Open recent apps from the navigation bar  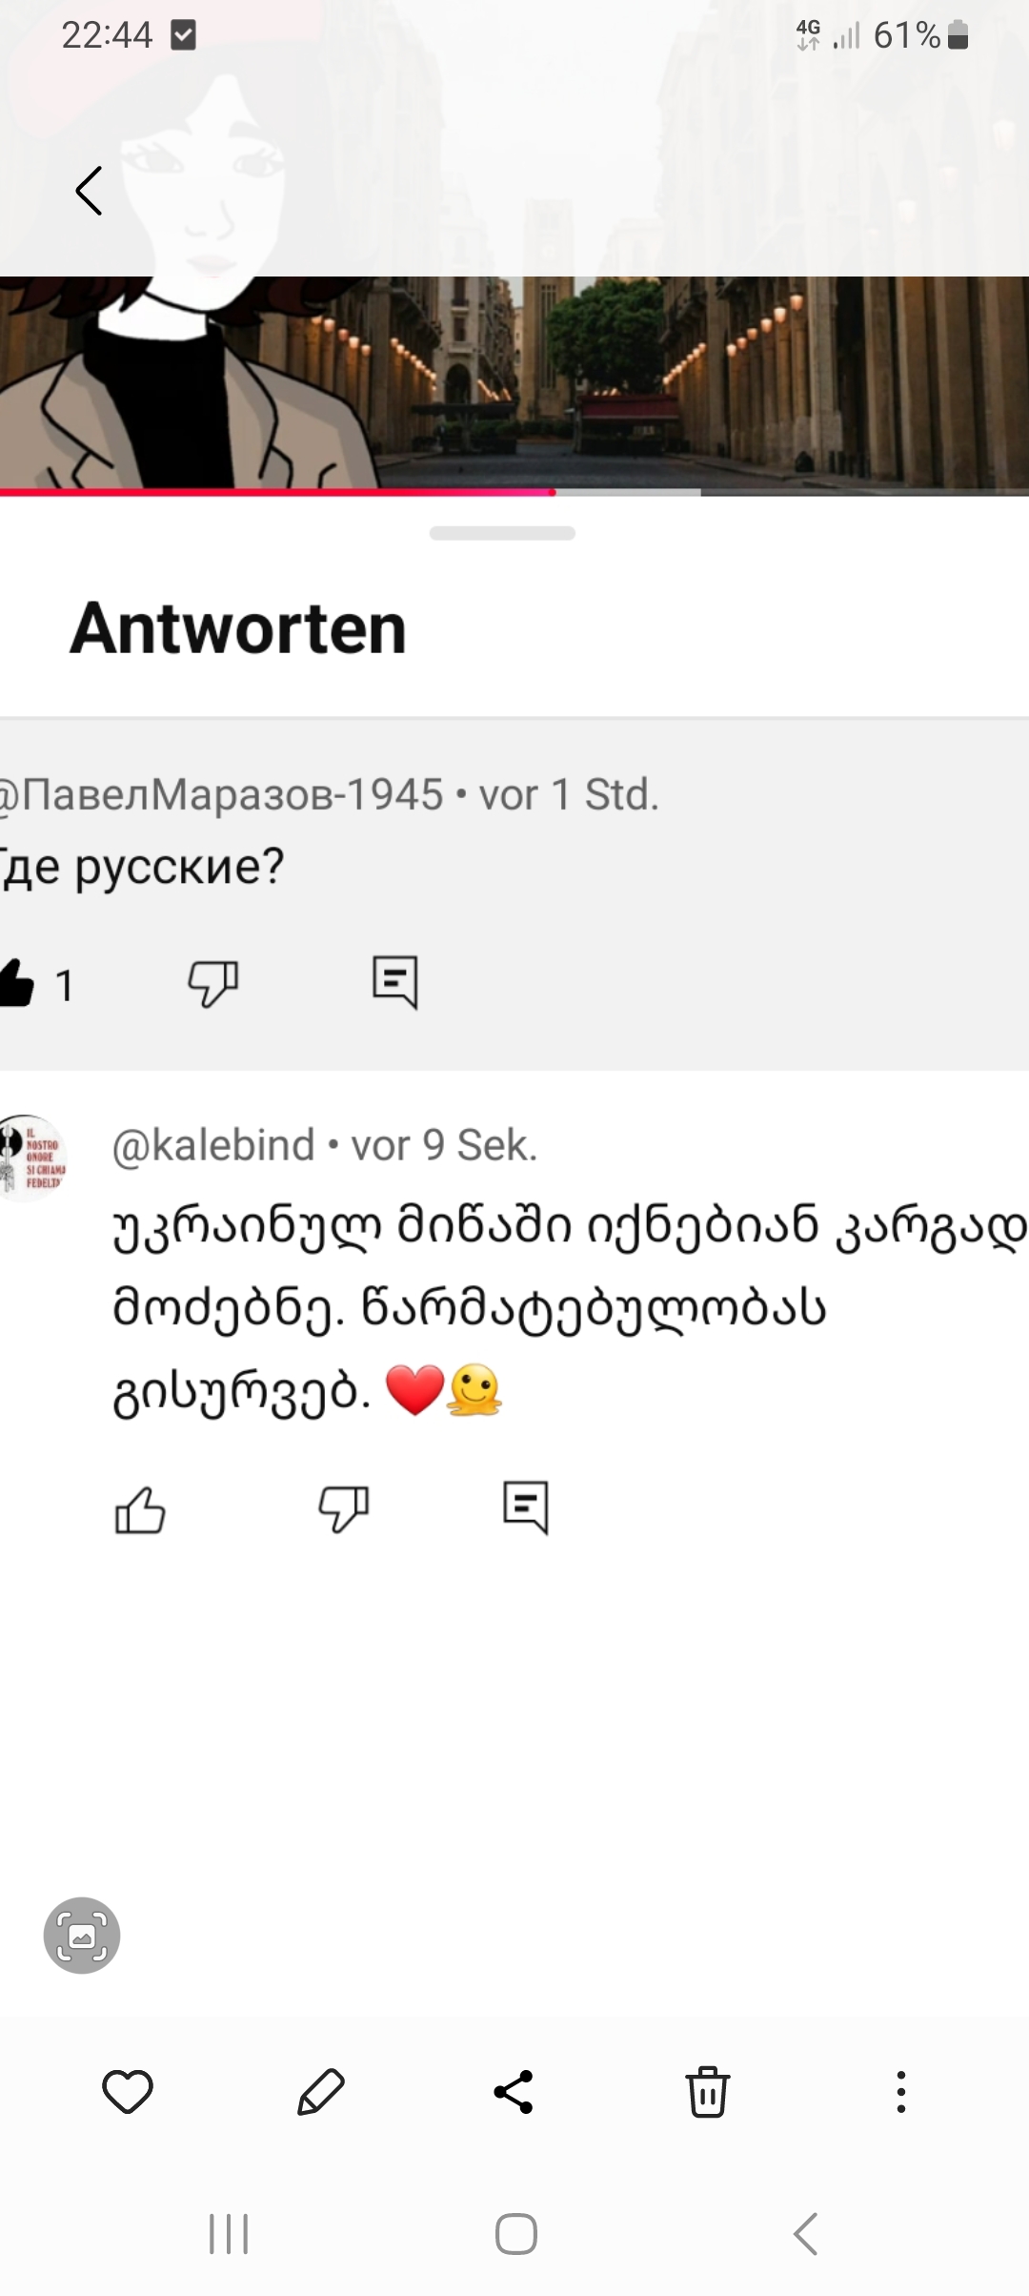[229, 2233]
